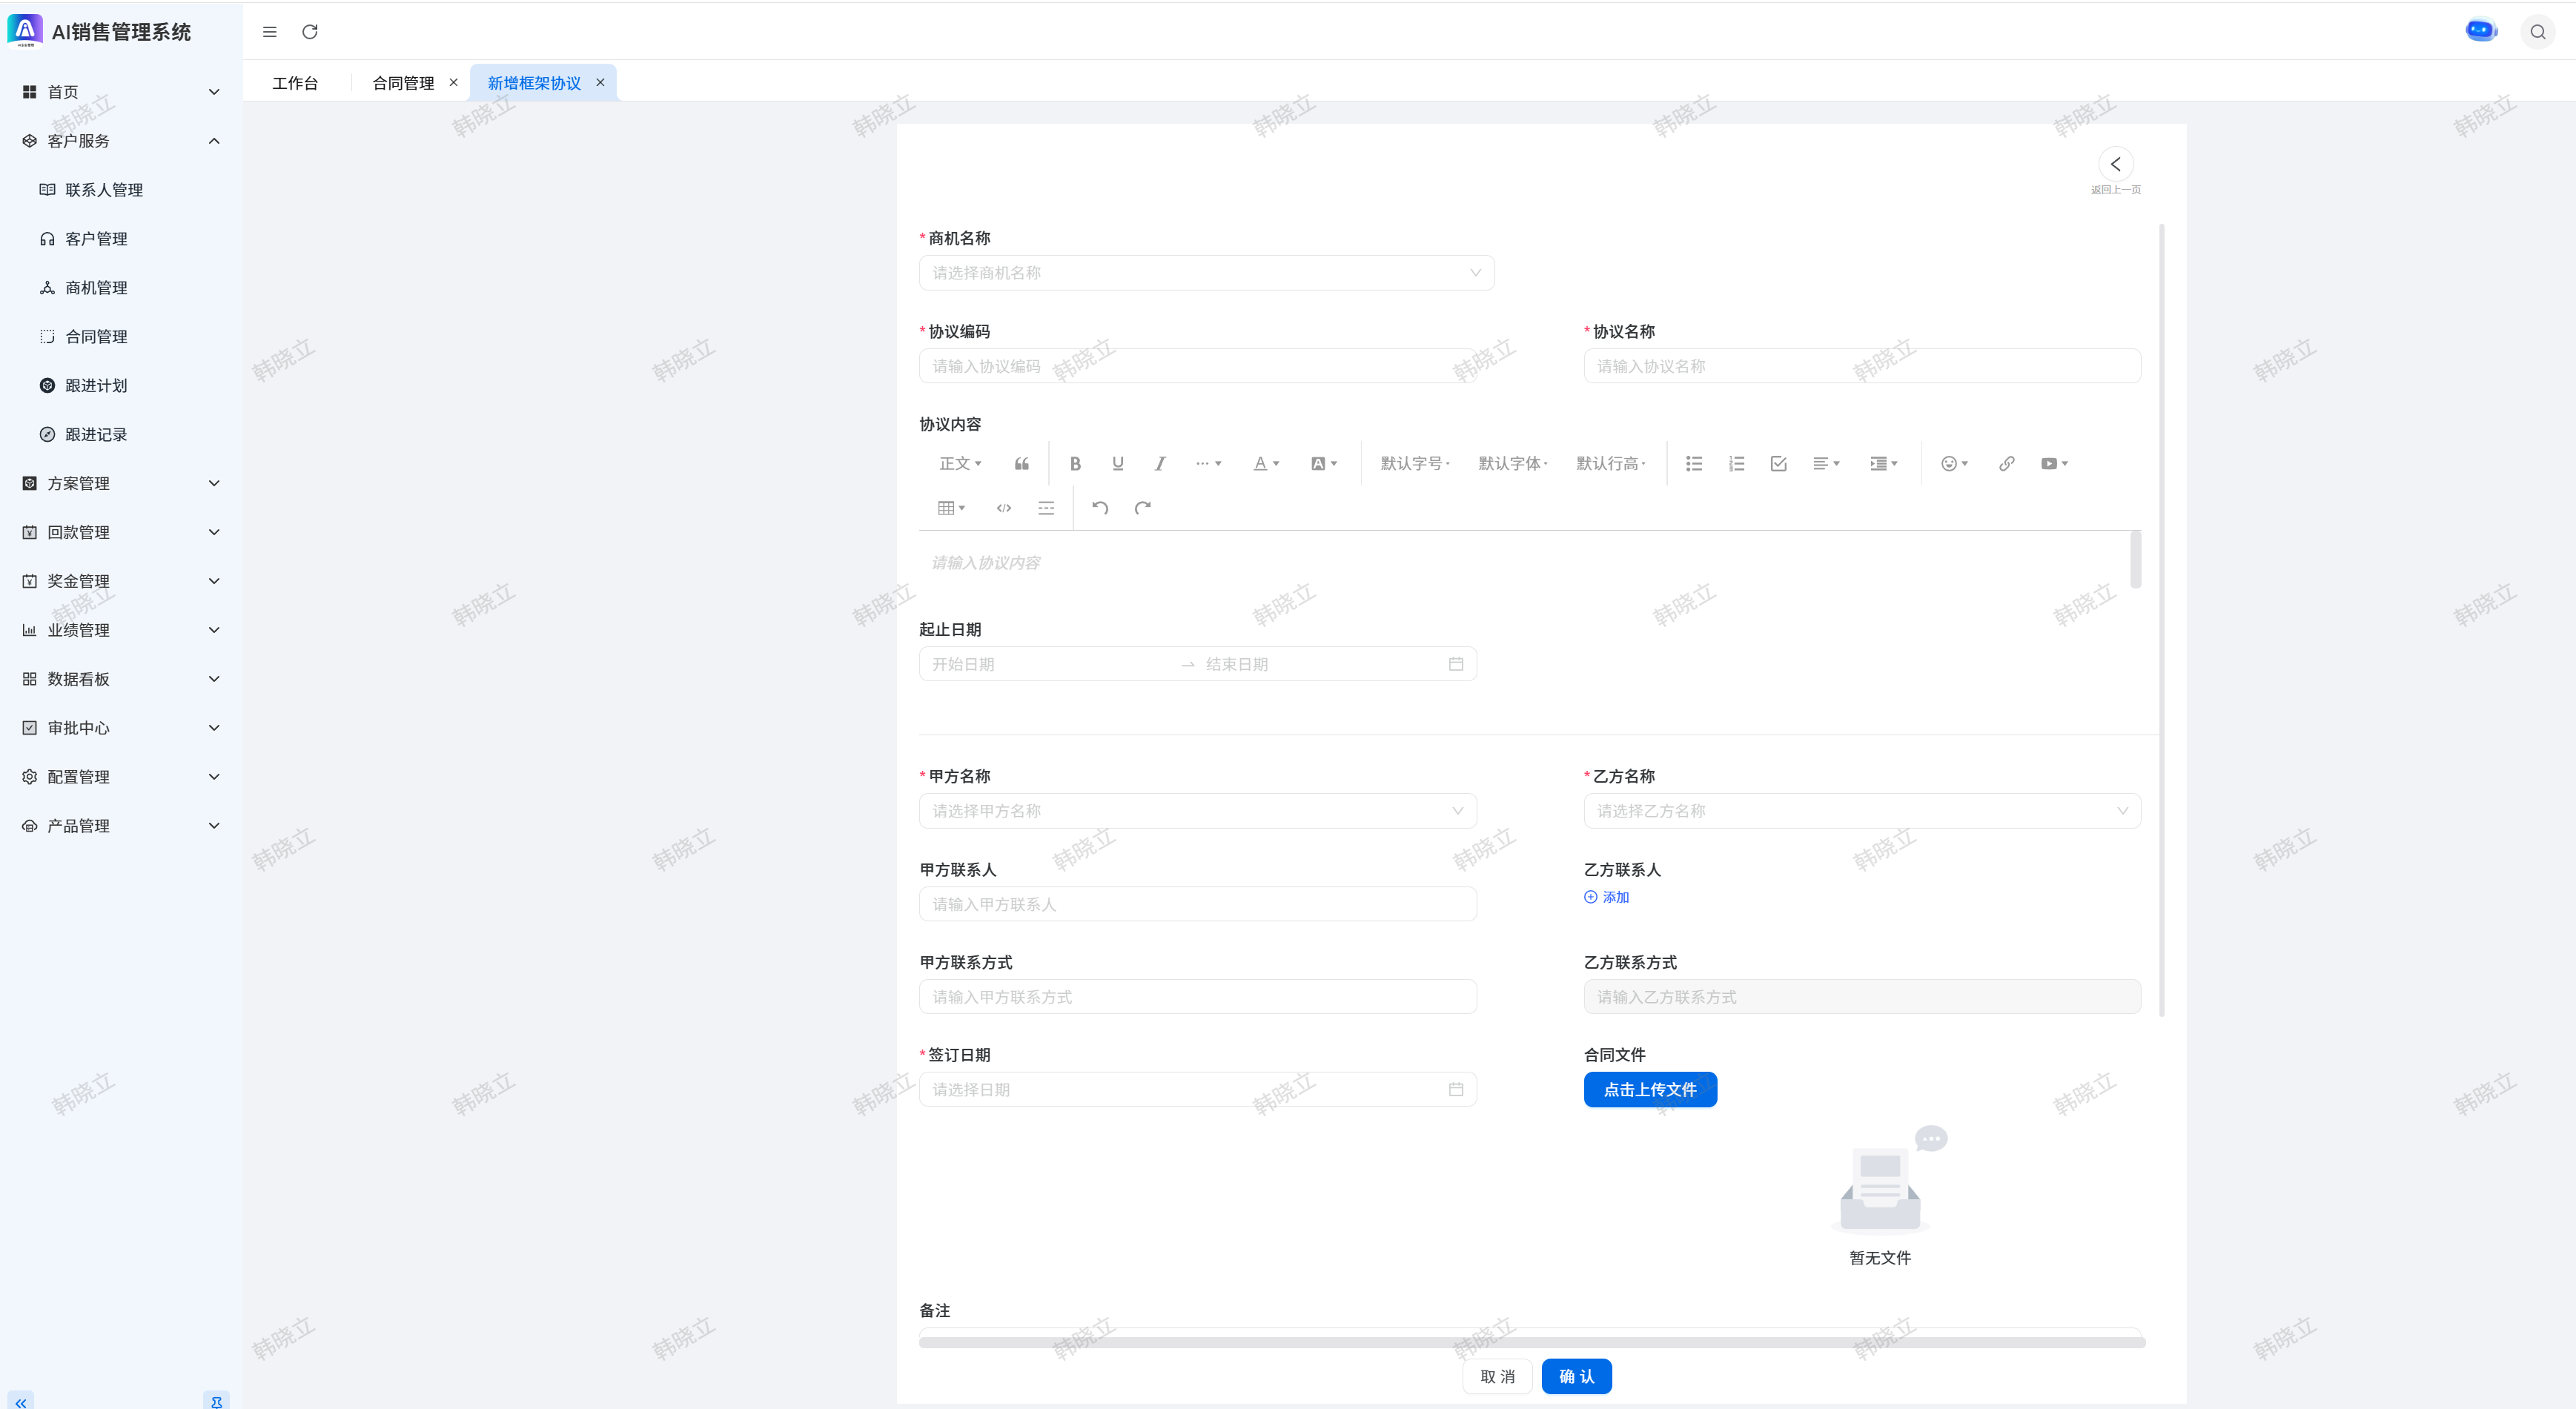Open the font color picker dropdown
The width and height of the screenshot is (2576, 1409).
(1265, 463)
